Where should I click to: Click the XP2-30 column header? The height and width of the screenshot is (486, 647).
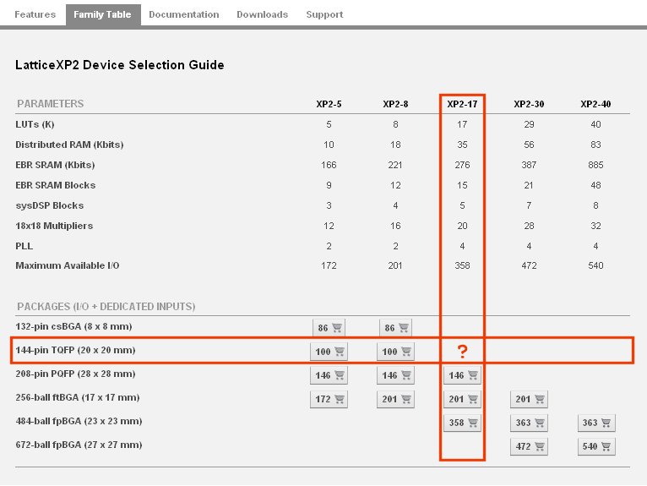pyautogui.click(x=529, y=104)
